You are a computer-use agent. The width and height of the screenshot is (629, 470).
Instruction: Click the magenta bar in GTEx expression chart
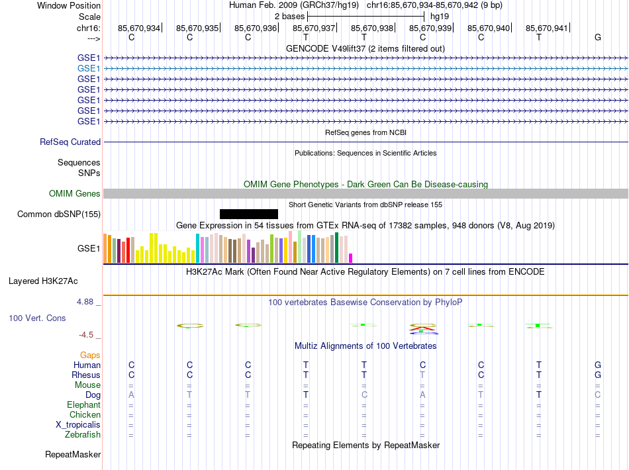tap(351, 258)
